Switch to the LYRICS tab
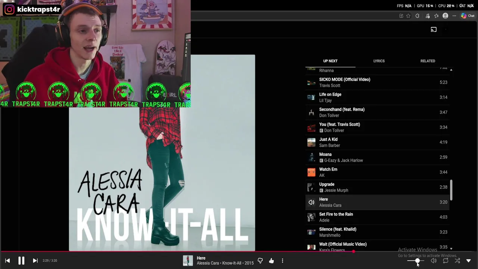The width and height of the screenshot is (478, 269). [x=379, y=61]
